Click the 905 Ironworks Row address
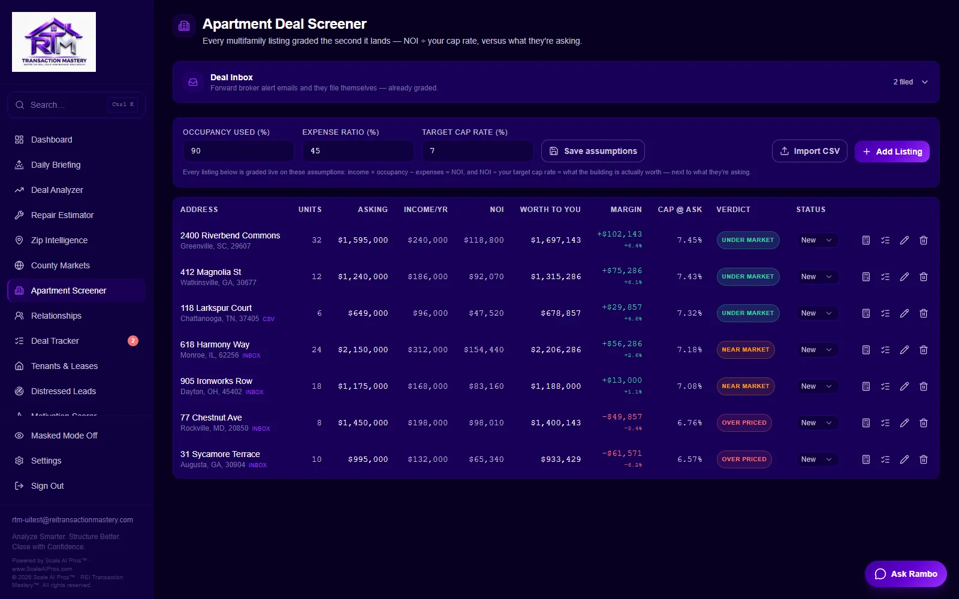Image resolution: width=959 pixels, height=599 pixels. click(x=216, y=381)
